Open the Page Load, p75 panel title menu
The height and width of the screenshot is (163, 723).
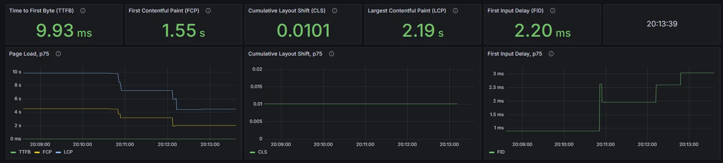(x=29, y=54)
